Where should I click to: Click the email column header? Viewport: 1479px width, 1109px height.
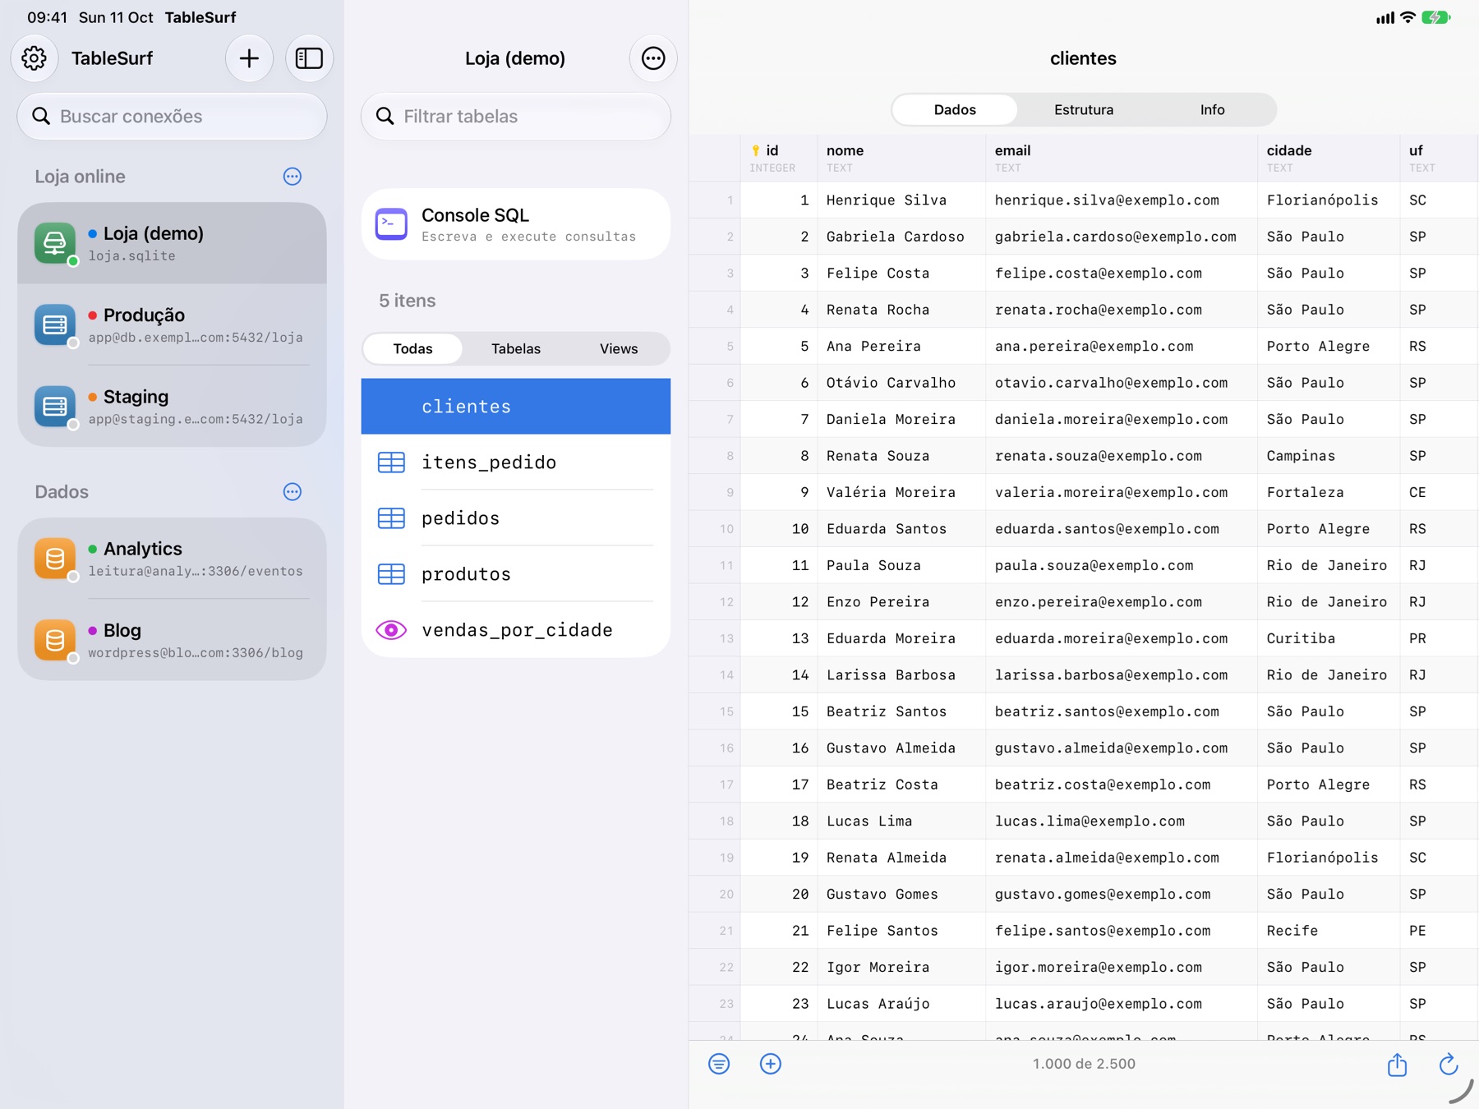coord(1122,159)
